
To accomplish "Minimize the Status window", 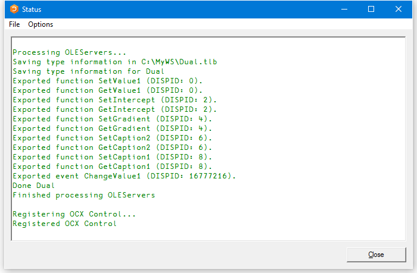I will click(344, 10).
